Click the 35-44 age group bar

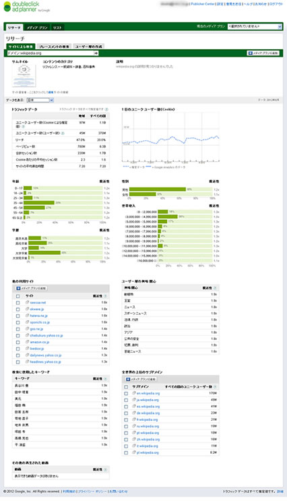[39, 203]
